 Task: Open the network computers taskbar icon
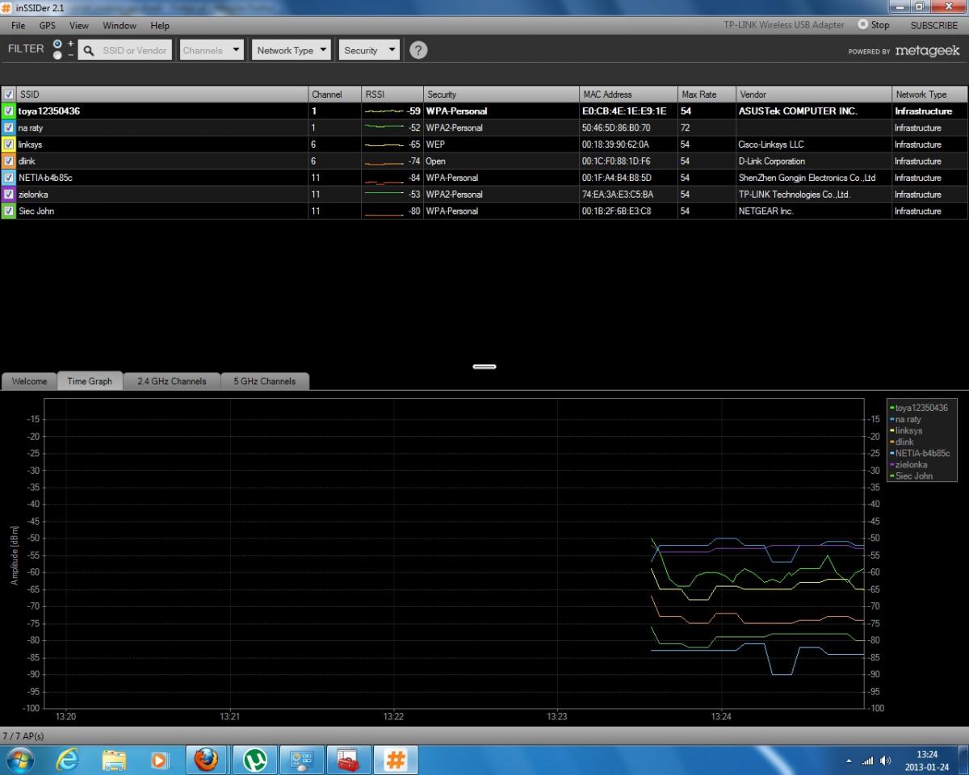(x=302, y=760)
